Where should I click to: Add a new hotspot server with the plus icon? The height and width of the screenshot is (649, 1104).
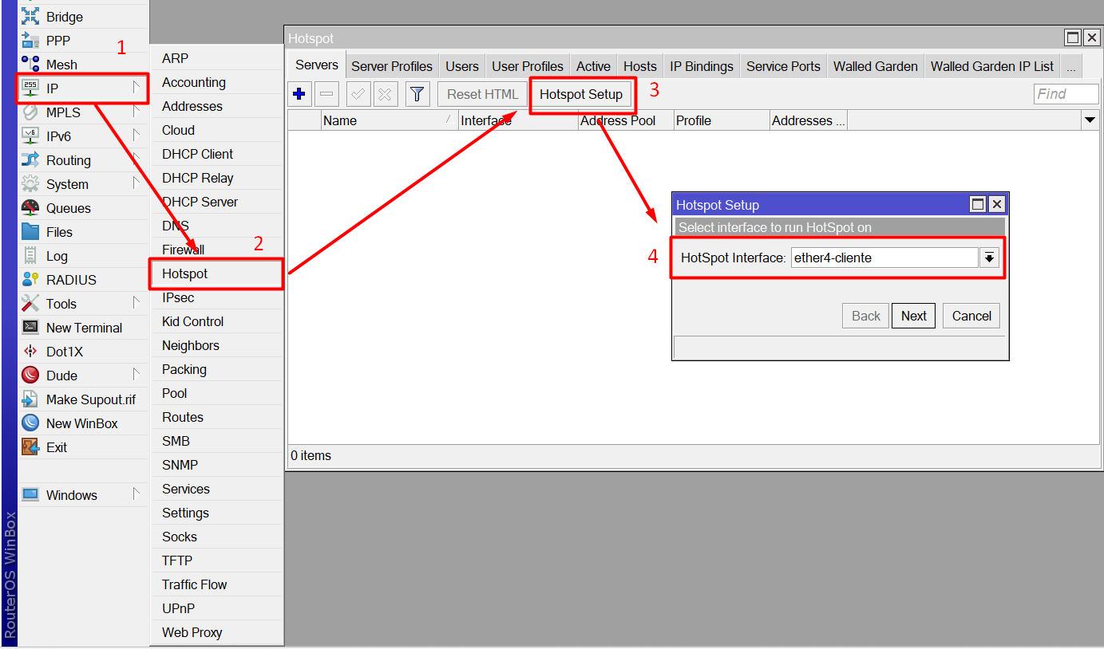[299, 93]
